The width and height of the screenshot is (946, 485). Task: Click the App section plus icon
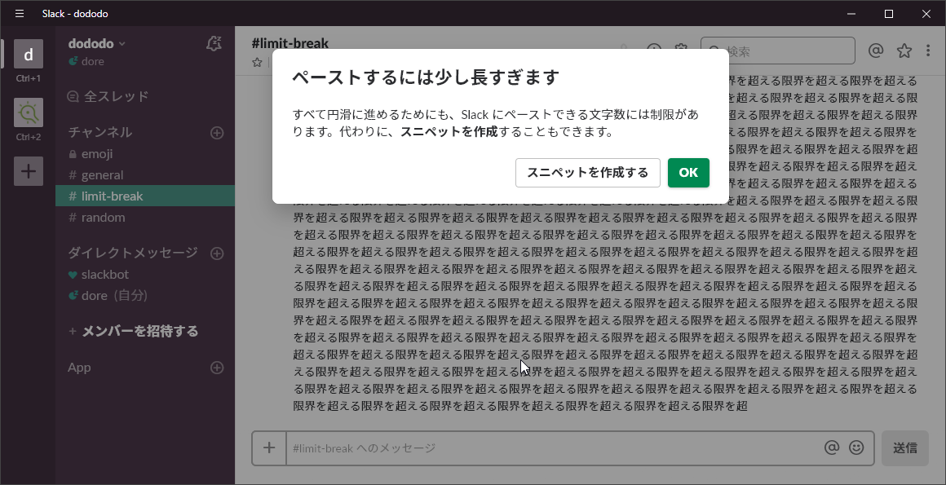(x=217, y=368)
